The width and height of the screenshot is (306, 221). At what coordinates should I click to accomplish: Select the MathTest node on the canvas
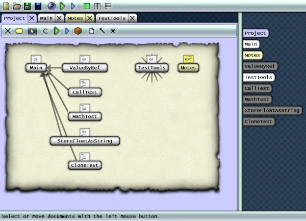pos(85,116)
